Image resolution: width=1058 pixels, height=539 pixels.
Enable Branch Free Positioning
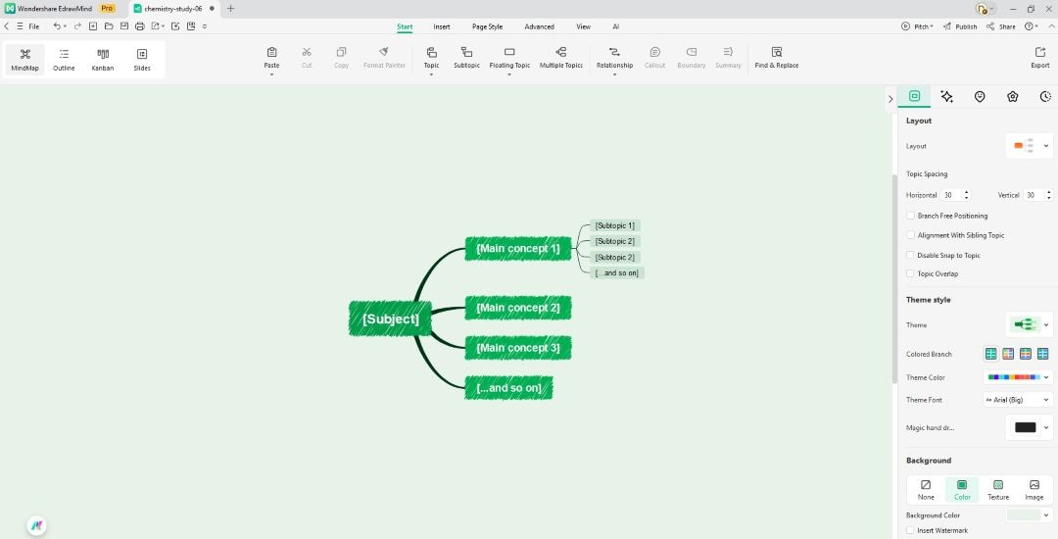(910, 216)
